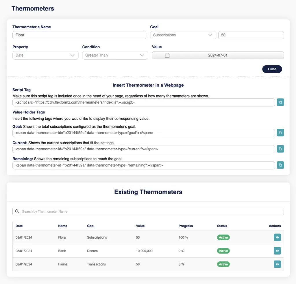View the Flora thermometer eye icon
This screenshot has height=284, width=296.
pos(277,237)
